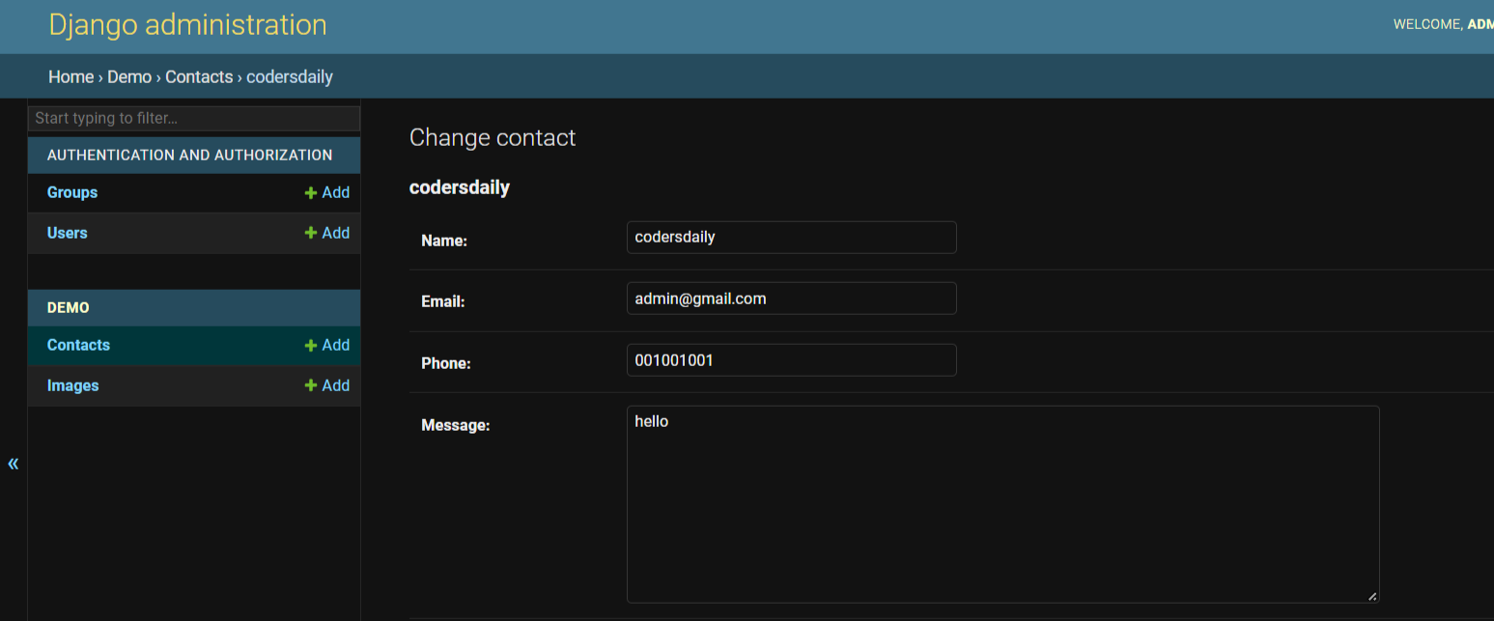Open the Groups model link in sidebar
The width and height of the screenshot is (1494, 621).
72,193
